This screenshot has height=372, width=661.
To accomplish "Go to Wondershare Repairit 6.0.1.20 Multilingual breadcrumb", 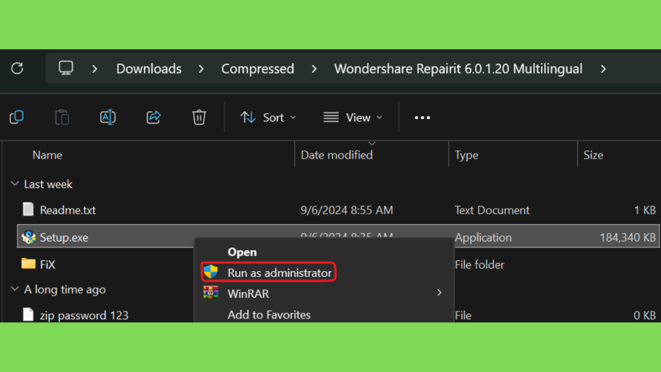I will click(458, 68).
